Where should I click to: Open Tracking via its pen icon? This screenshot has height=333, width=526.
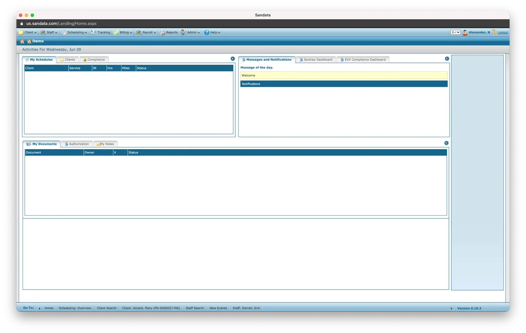coord(93,32)
